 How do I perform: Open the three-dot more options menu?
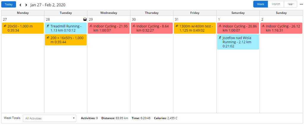(301, 4)
